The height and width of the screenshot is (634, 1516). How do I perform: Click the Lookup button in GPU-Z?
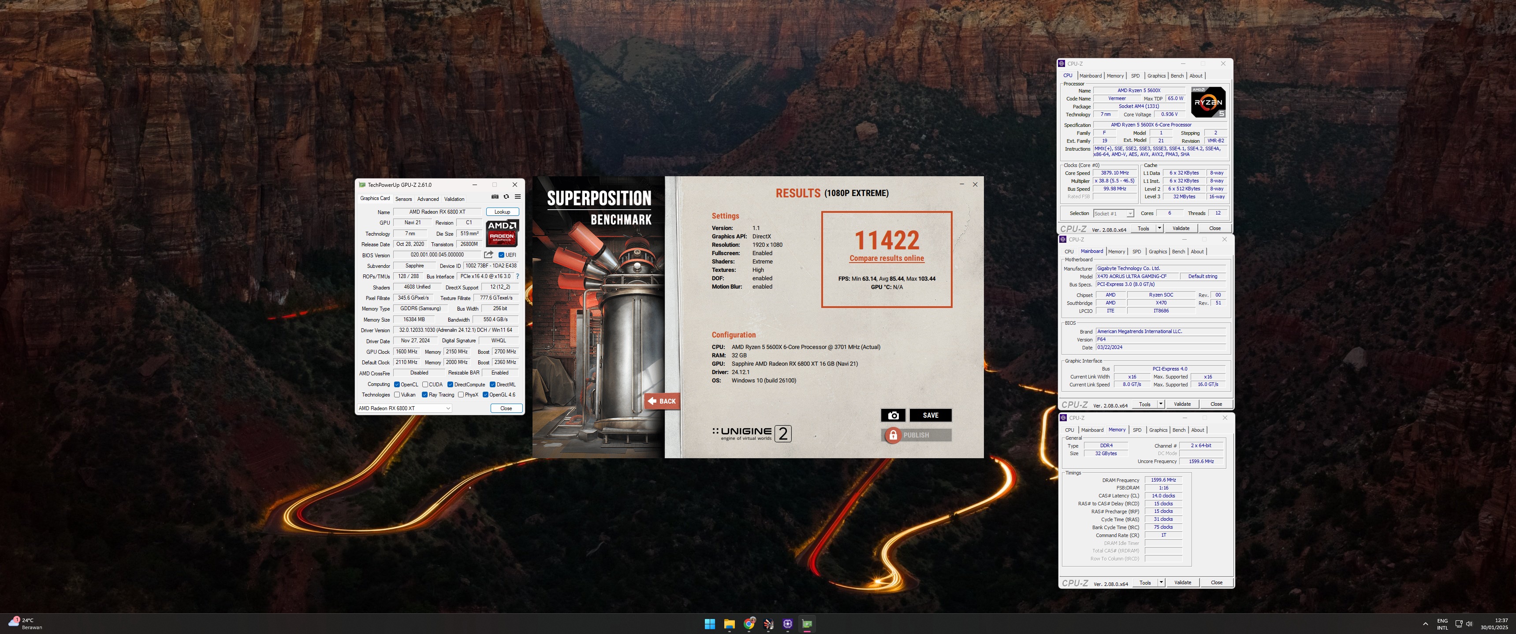point(502,212)
